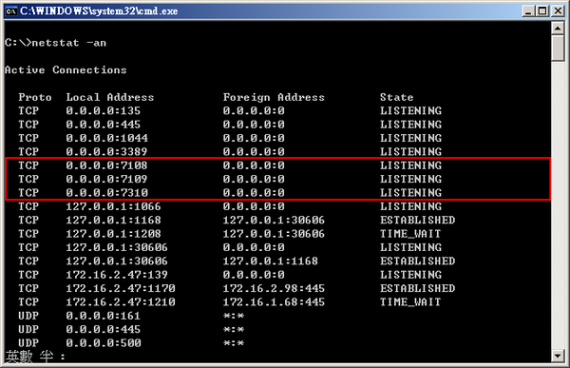Click ESTABLISHED state of 127.0.0.1:1168 row
The width and height of the screenshot is (570, 368).
[418, 220]
